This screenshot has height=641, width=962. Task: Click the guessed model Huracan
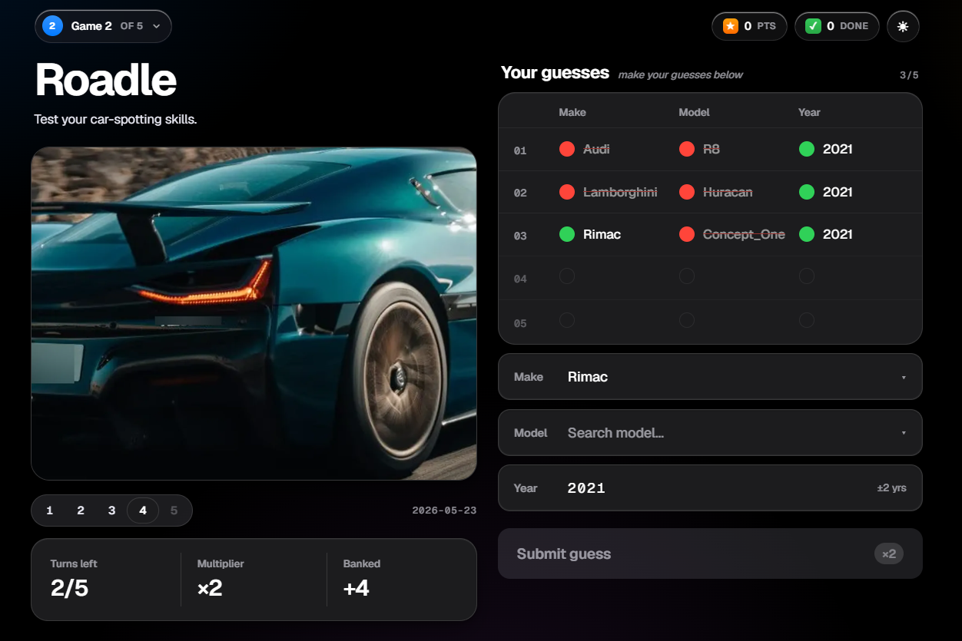pos(728,192)
